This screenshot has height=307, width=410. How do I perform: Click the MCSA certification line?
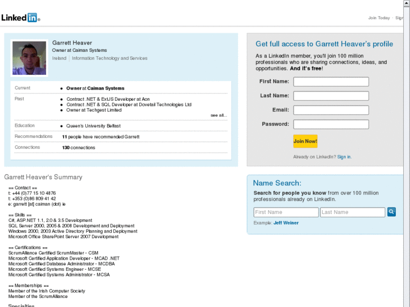59,275
